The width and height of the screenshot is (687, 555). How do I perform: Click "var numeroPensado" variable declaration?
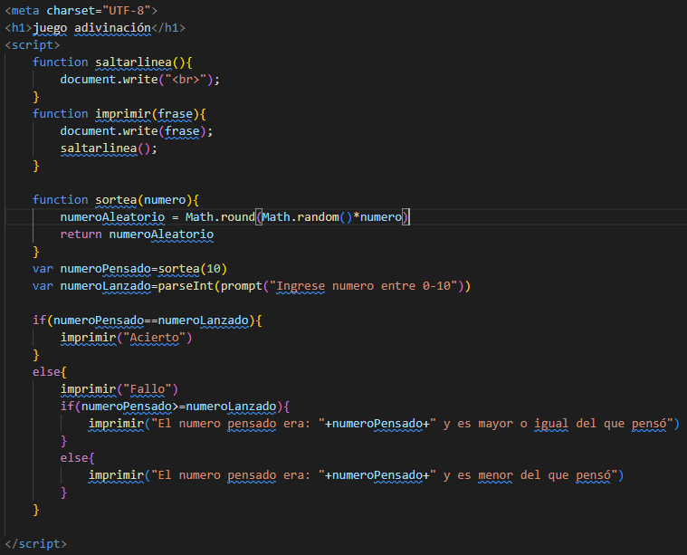[91, 269]
